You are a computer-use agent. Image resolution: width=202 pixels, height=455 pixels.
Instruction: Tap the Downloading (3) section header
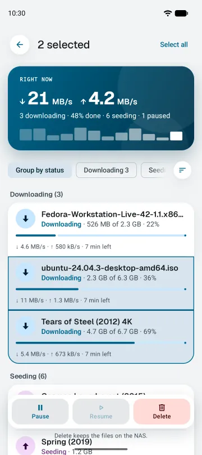click(36, 194)
